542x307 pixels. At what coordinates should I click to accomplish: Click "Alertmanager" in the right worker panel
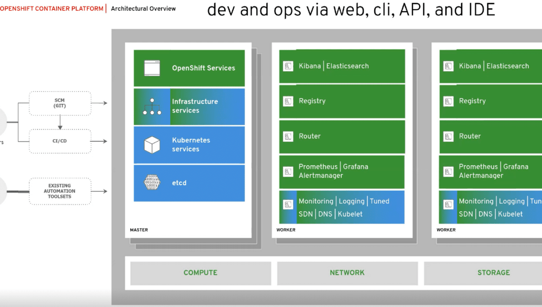[x=481, y=175]
